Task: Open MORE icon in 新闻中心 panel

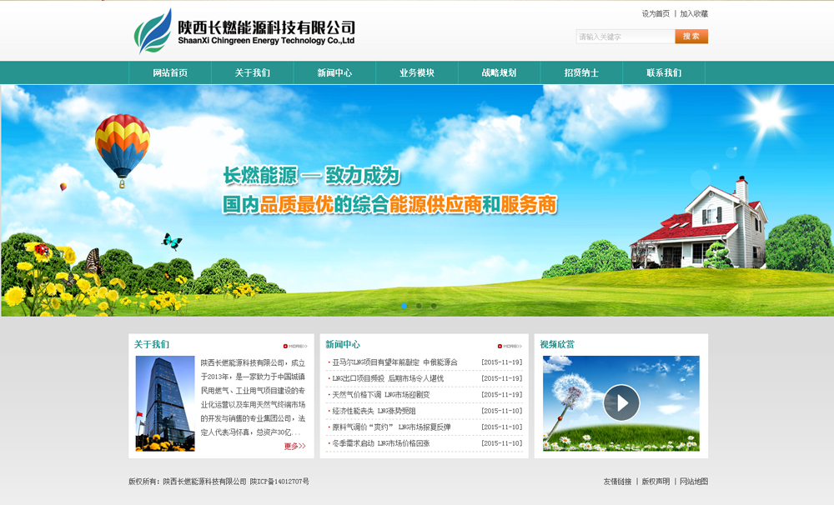Action: [510, 346]
